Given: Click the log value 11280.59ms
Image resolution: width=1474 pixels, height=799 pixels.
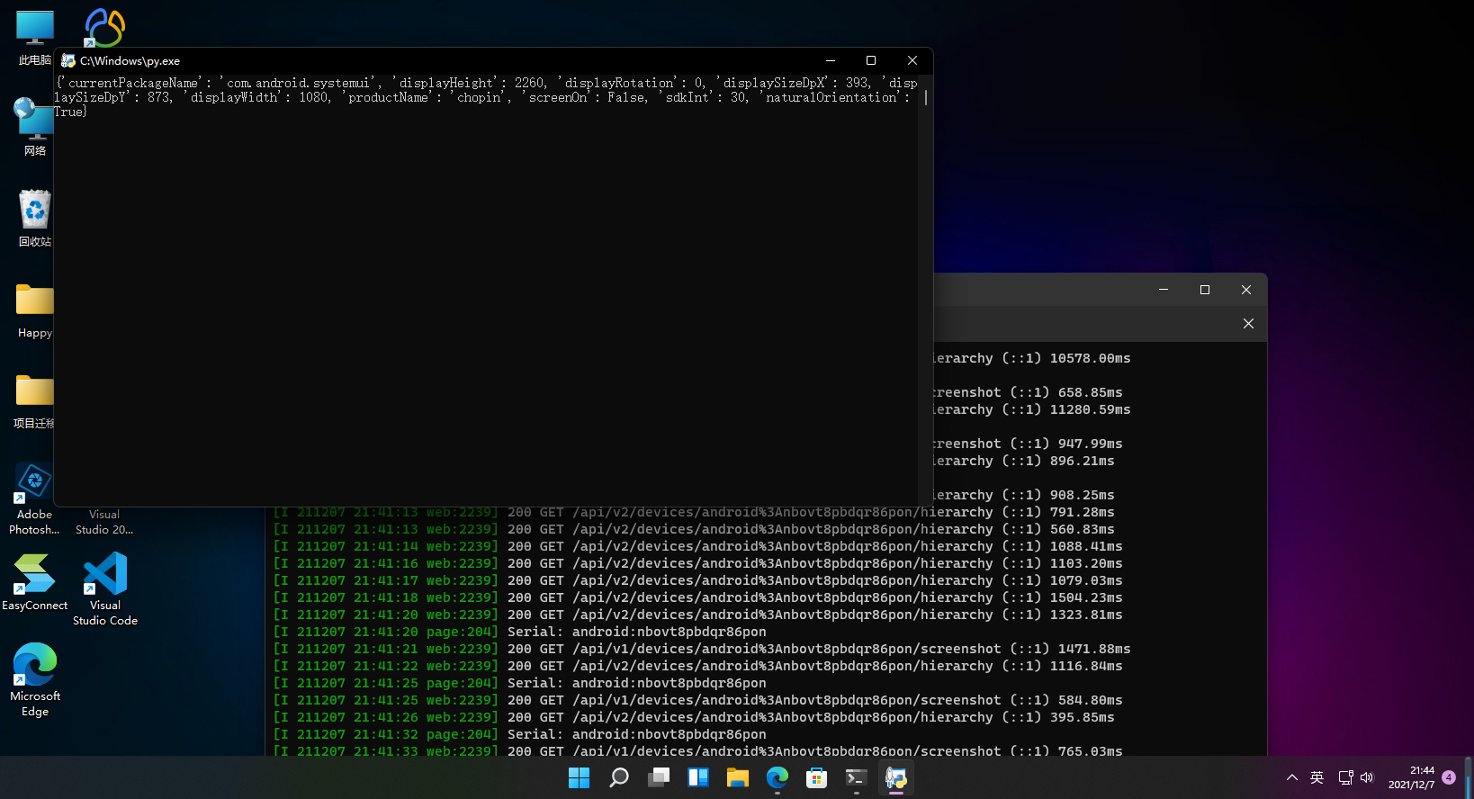Looking at the screenshot, I should (1090, 409).
